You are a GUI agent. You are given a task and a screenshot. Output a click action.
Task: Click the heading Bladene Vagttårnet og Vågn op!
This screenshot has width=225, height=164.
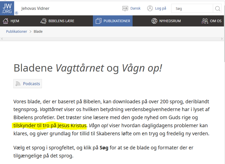88,68
